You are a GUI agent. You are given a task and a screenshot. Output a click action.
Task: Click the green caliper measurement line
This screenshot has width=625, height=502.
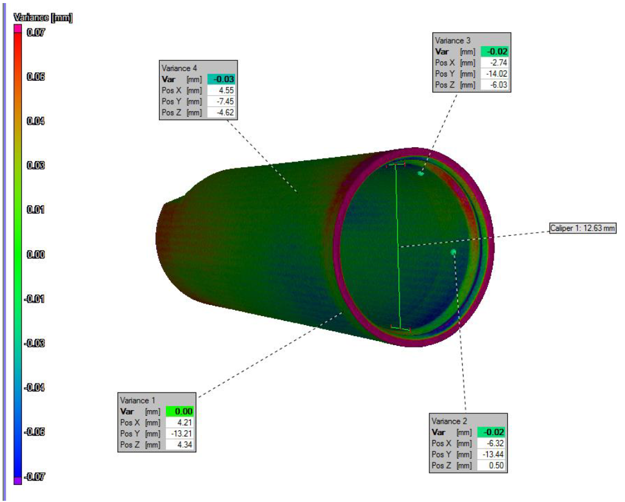click(398, 246)
